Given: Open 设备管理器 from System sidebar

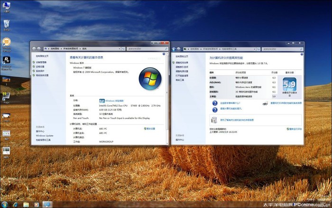Looking at the screenshot, I should 41,62.
